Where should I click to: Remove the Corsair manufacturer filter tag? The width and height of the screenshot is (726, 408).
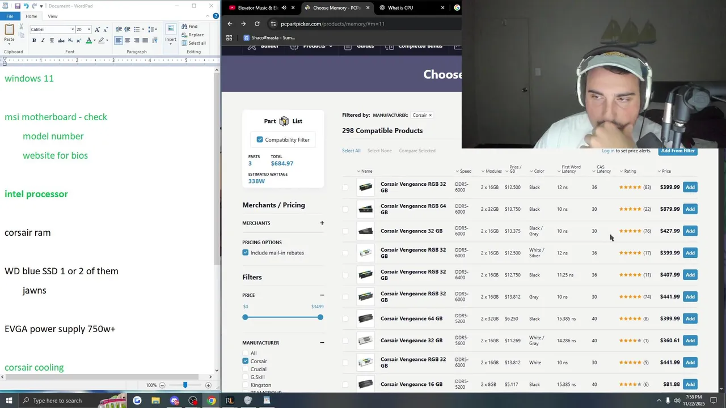tap(430, 115)
